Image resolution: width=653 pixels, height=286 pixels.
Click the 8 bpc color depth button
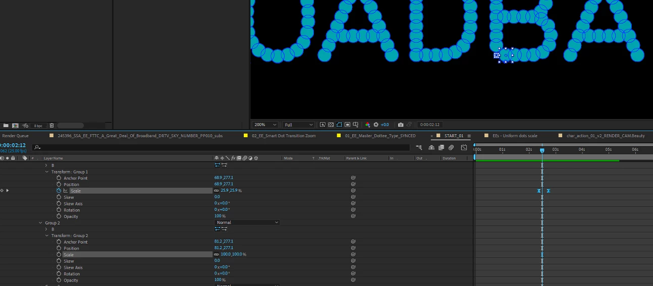38,126
